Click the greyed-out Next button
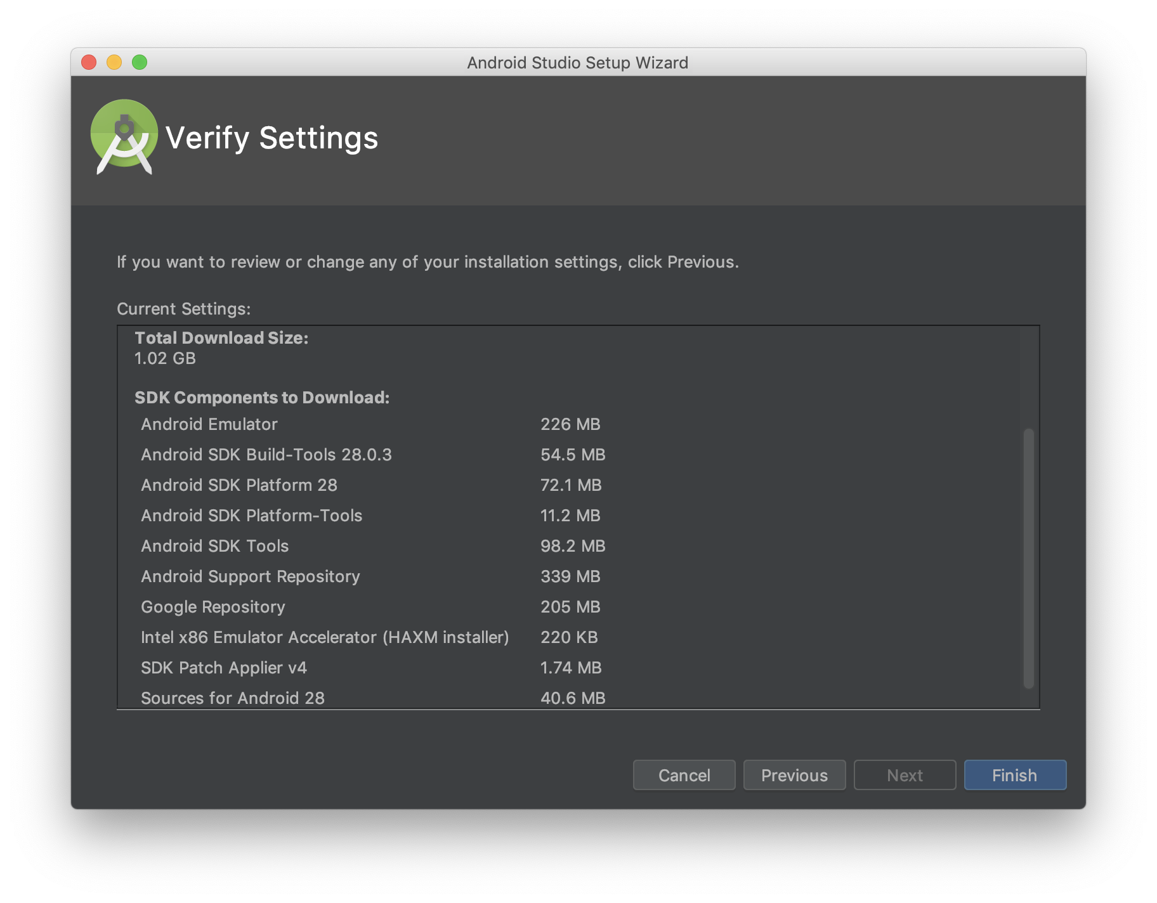This screenshot has height=903, width=1157. point(905,775)
